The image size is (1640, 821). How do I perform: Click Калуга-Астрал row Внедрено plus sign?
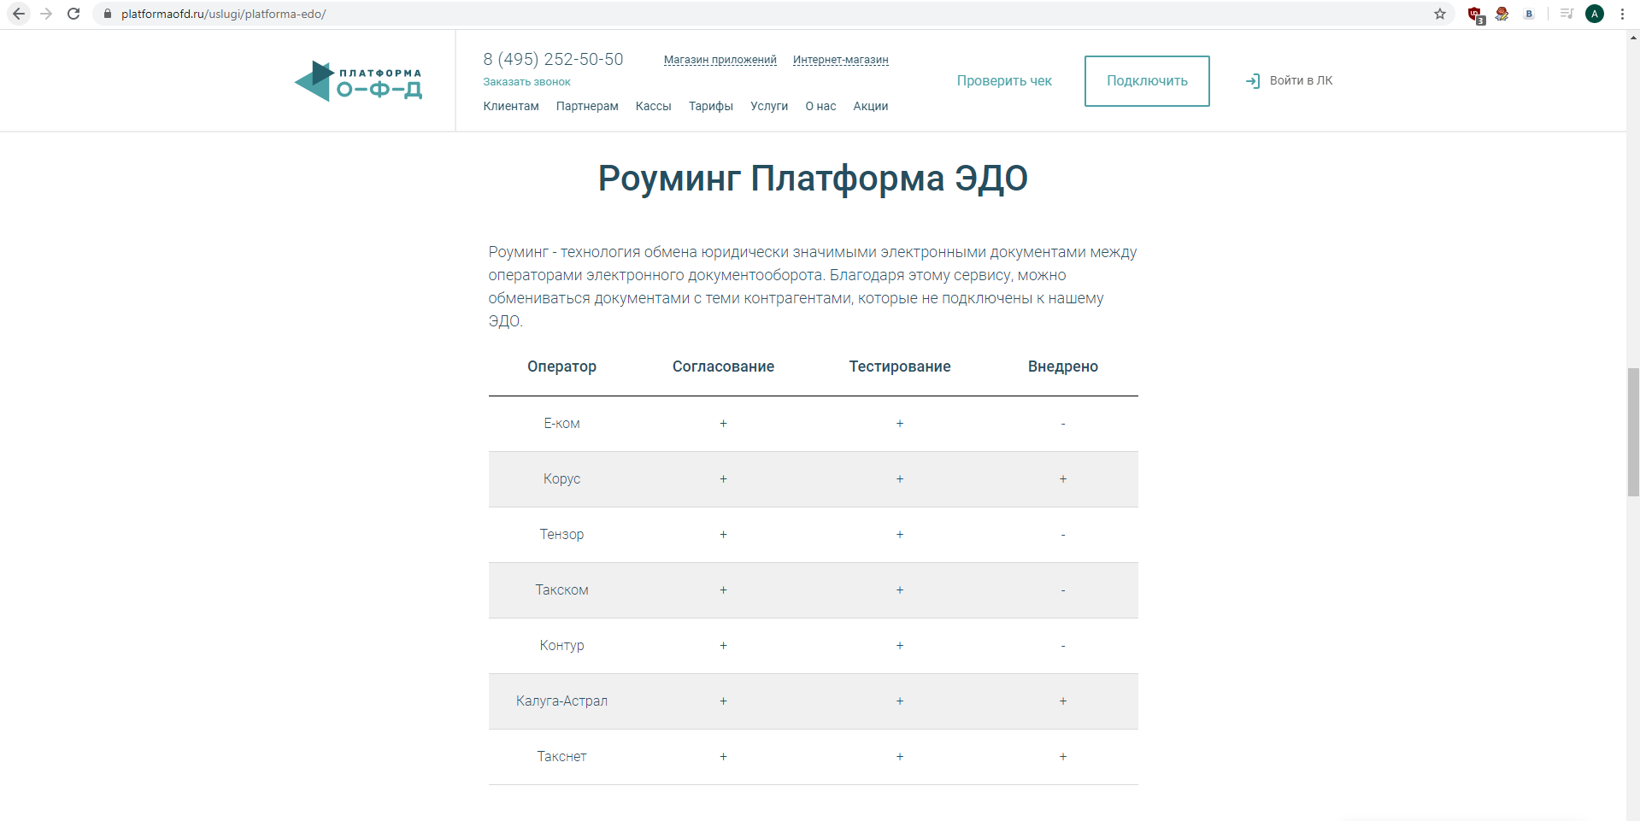tap(1063, 701)
